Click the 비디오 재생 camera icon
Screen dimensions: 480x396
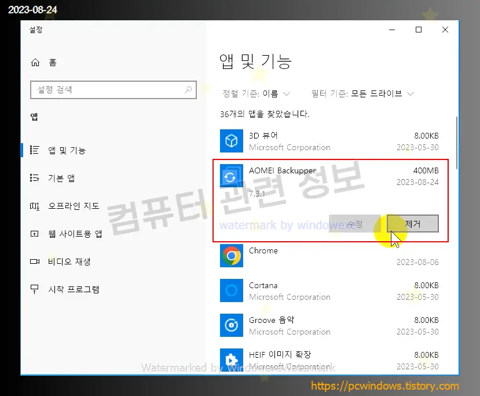click(x=35, y=261)
